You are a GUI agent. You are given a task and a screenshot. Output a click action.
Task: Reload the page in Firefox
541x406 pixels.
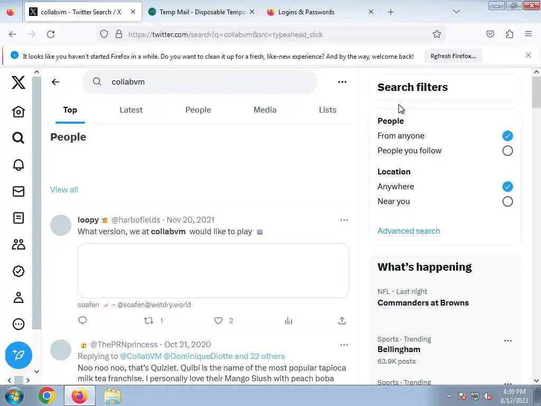point(51,34)
